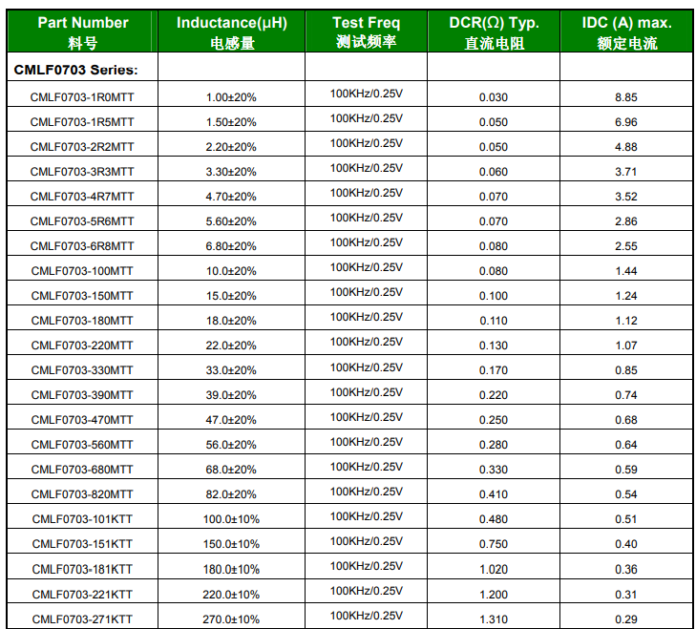Click inductance value 47.0±20%
Viewport: 696px width, 629px height.
[x=231, y=421]
